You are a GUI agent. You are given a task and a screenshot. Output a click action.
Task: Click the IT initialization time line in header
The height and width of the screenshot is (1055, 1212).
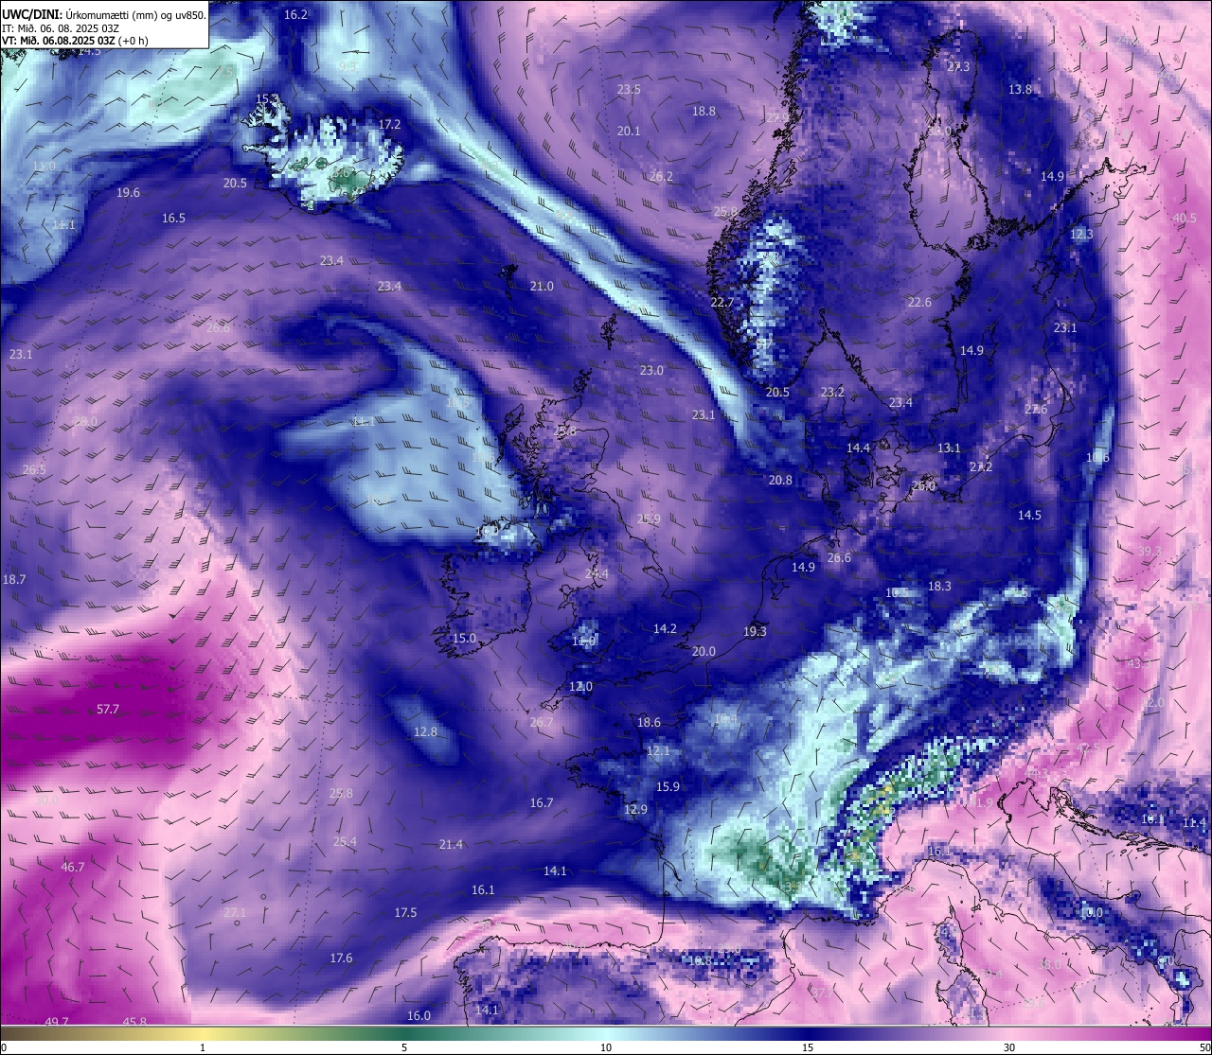tap(59, 27)
